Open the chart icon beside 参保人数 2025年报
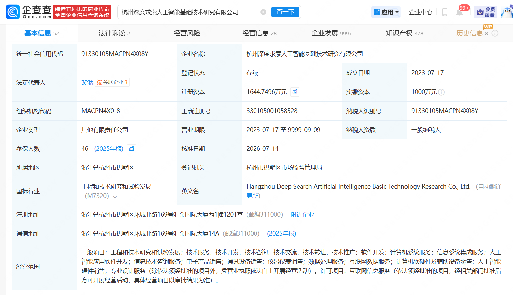Image resolution: width=513 pixels, height=295 pixels. (x=132, y=148)
